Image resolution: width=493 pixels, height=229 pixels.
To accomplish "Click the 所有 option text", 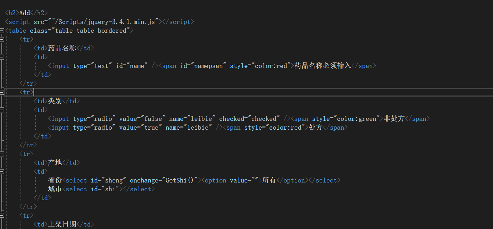I will pos(269,180).
